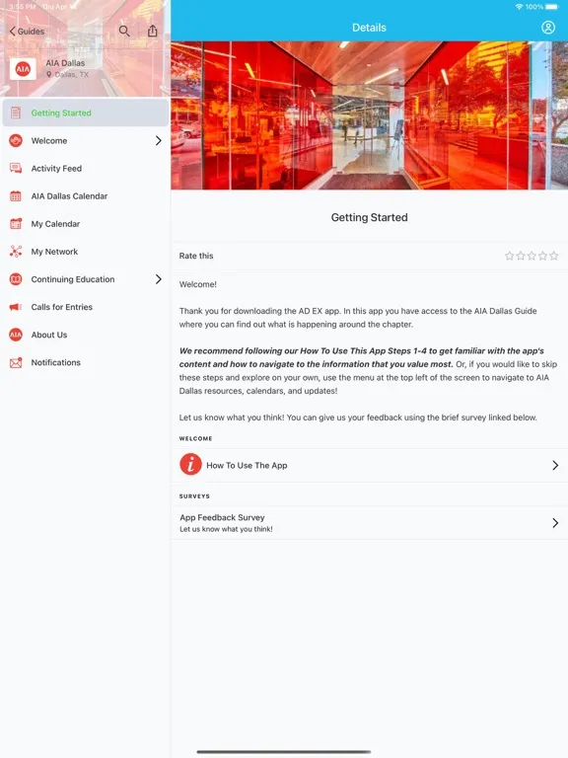
Task: Click the About Us AIA icon
Action: (16, 335)
